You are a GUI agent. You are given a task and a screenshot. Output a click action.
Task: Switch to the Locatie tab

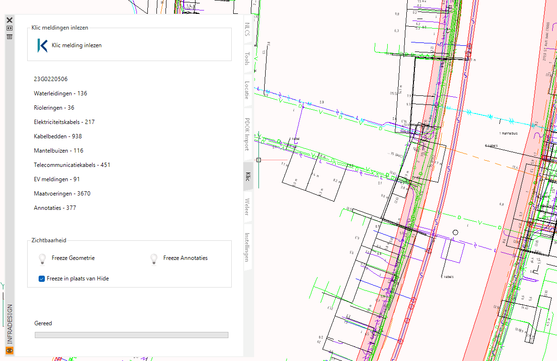coord(247,90)
